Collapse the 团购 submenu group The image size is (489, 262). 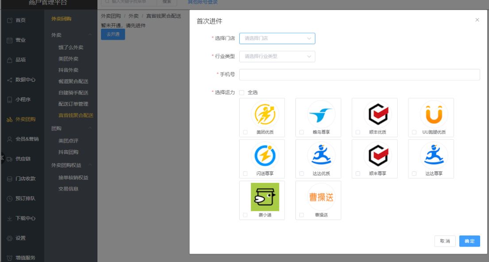click(x=90, y=128)
